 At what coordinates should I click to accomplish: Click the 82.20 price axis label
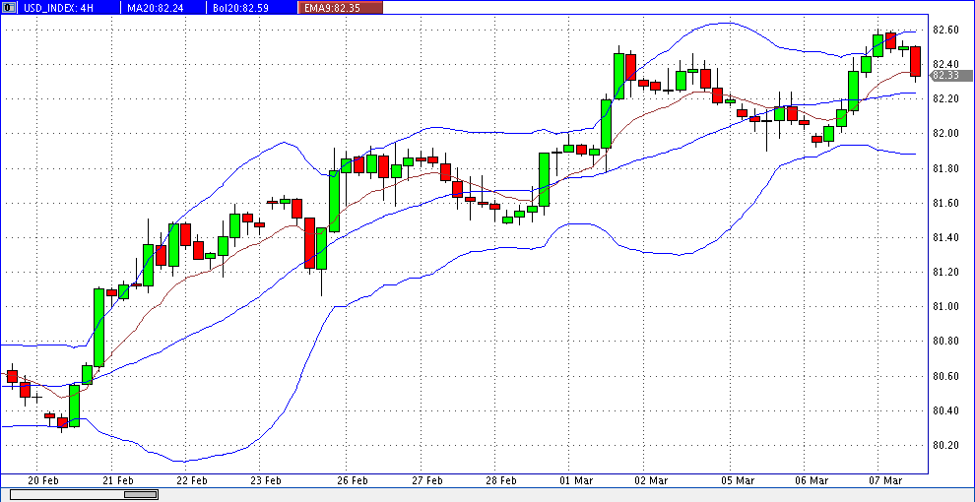[x=945, y=98]
